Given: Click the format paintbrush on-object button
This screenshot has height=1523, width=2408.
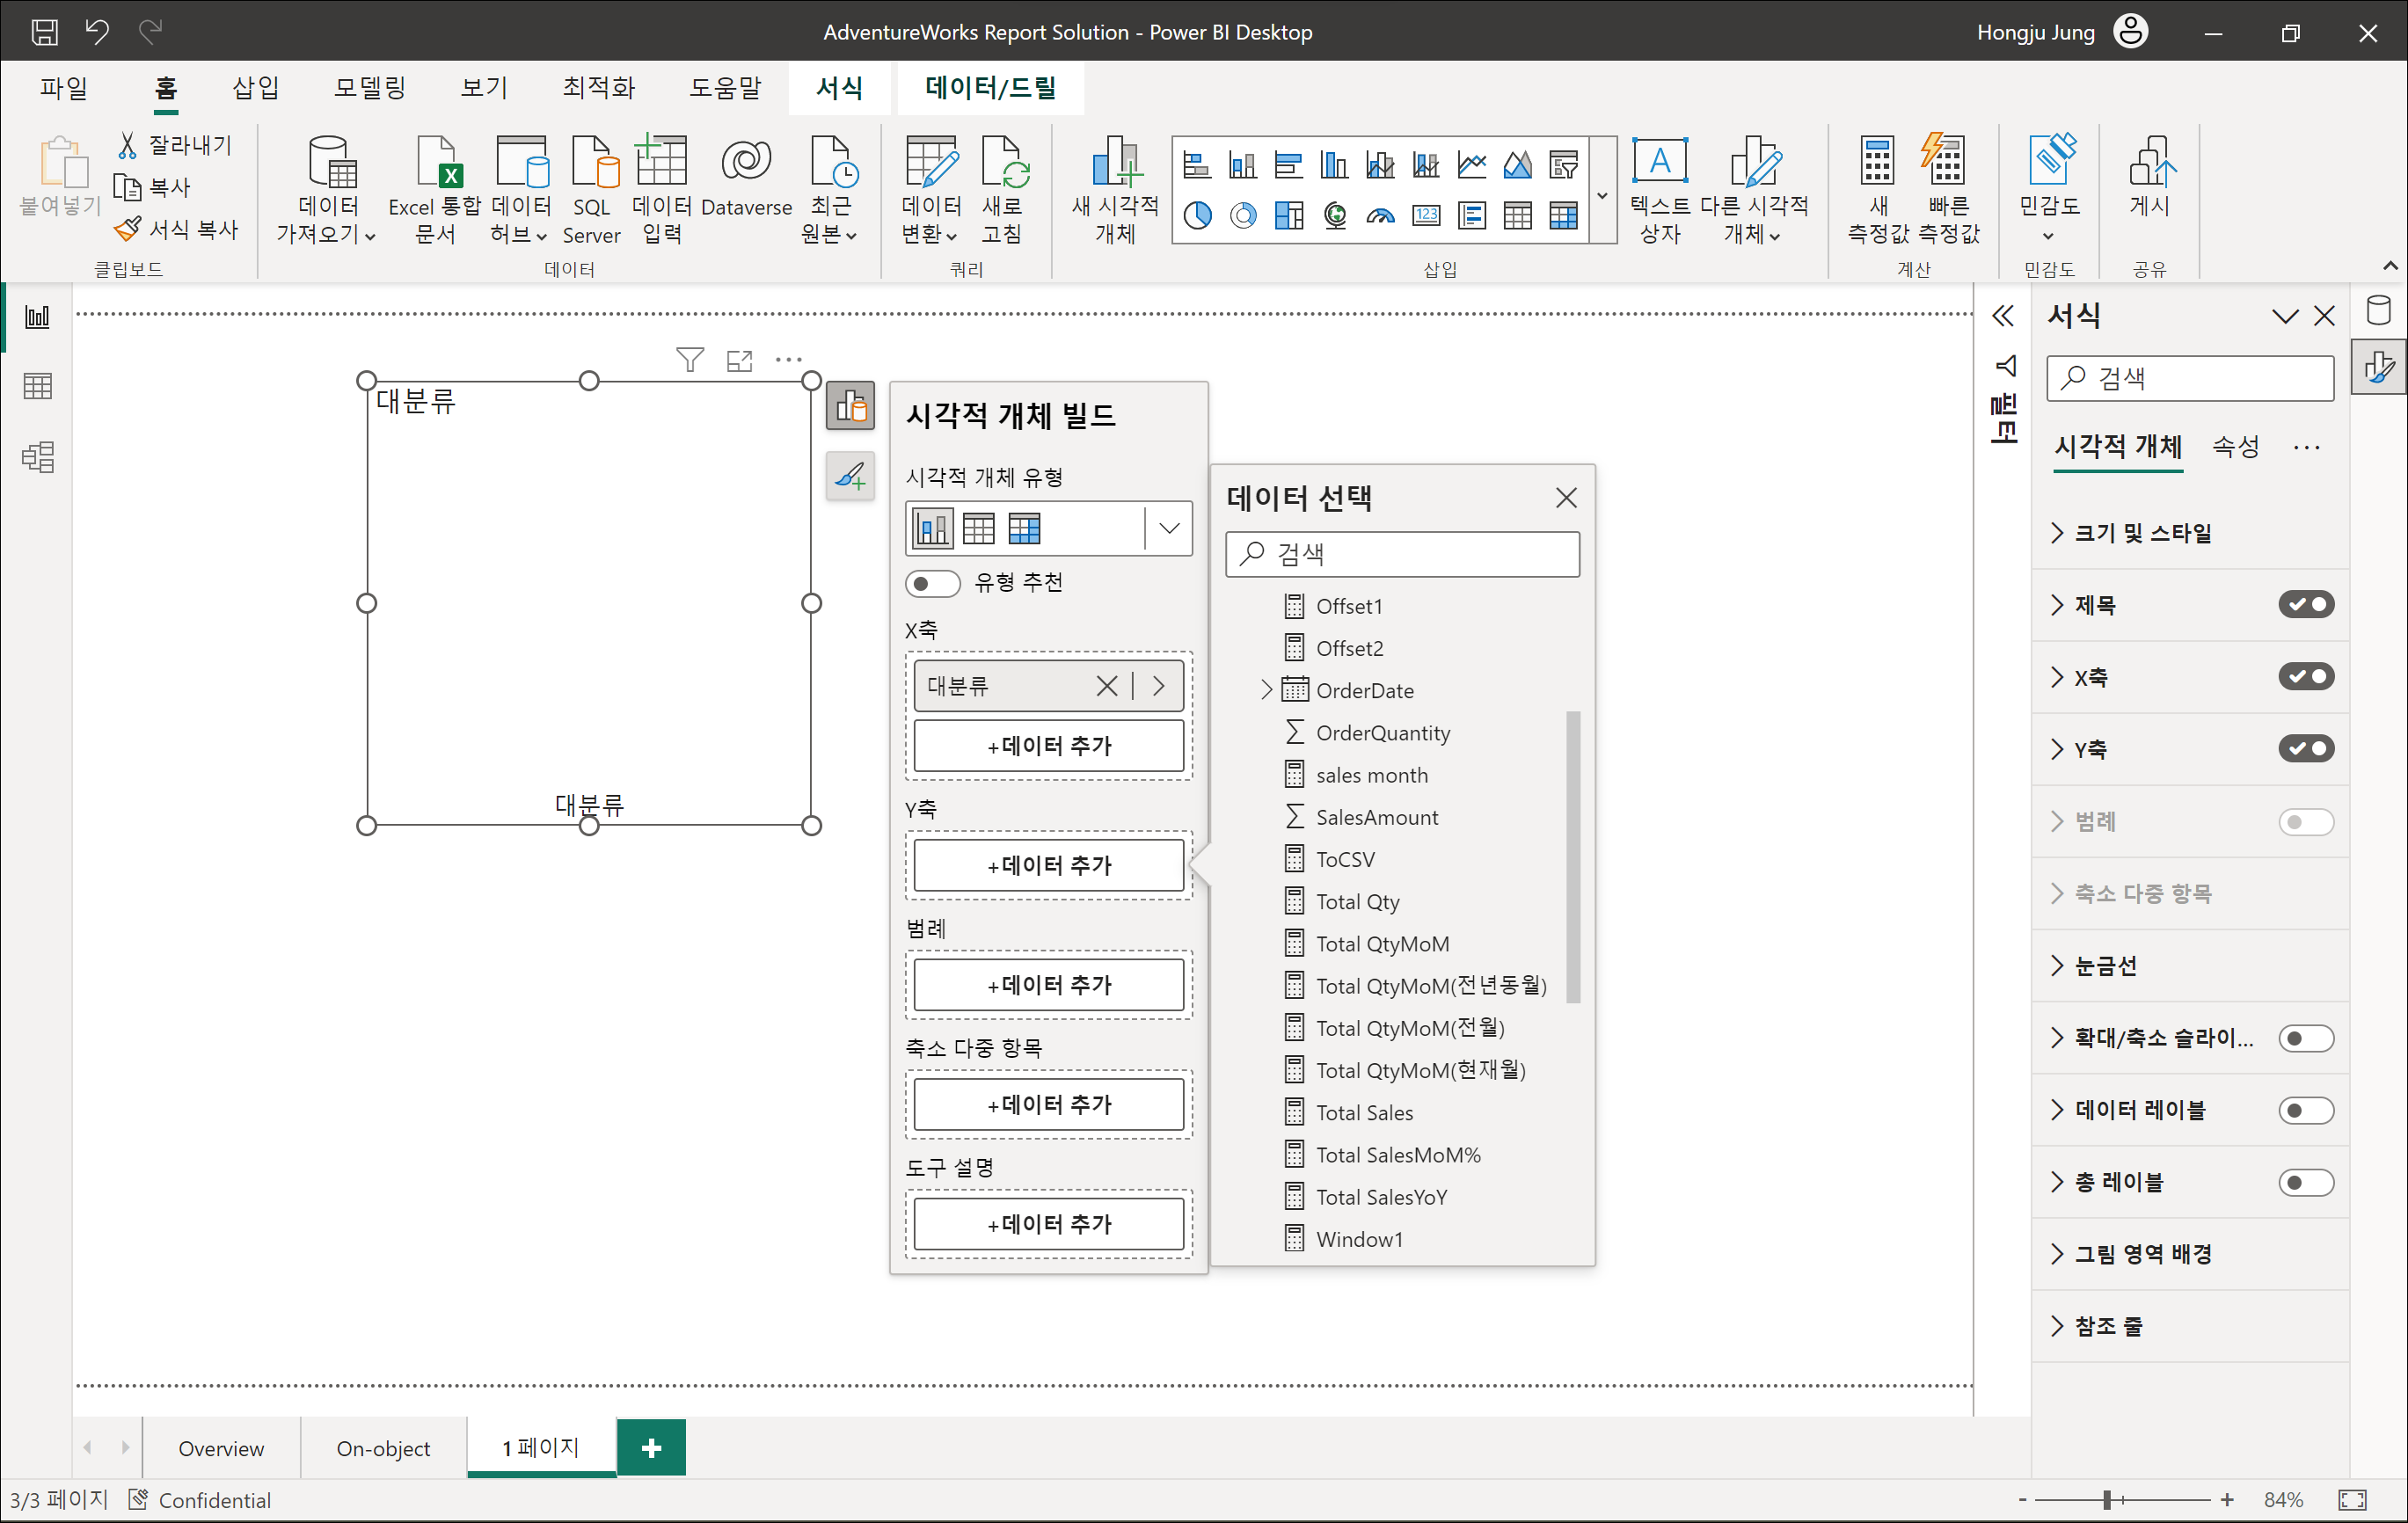Looking at the screenshot, I should (x=850, y=476).
